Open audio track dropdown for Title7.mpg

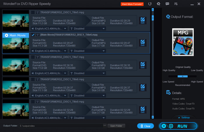(65, 73)
